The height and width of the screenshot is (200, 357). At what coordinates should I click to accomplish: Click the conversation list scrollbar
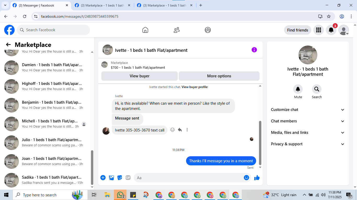[x=92, y=167]
